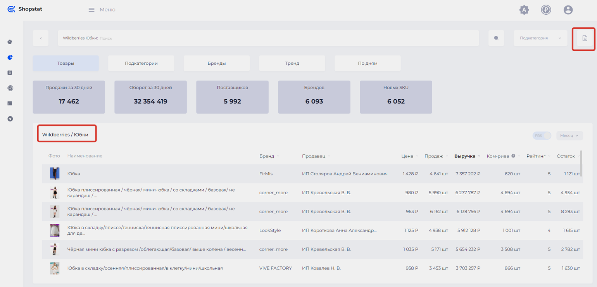Sort by the Остаток column
Image resolution: width=597 pixels, height=287 pixels.
coord(568,156)
